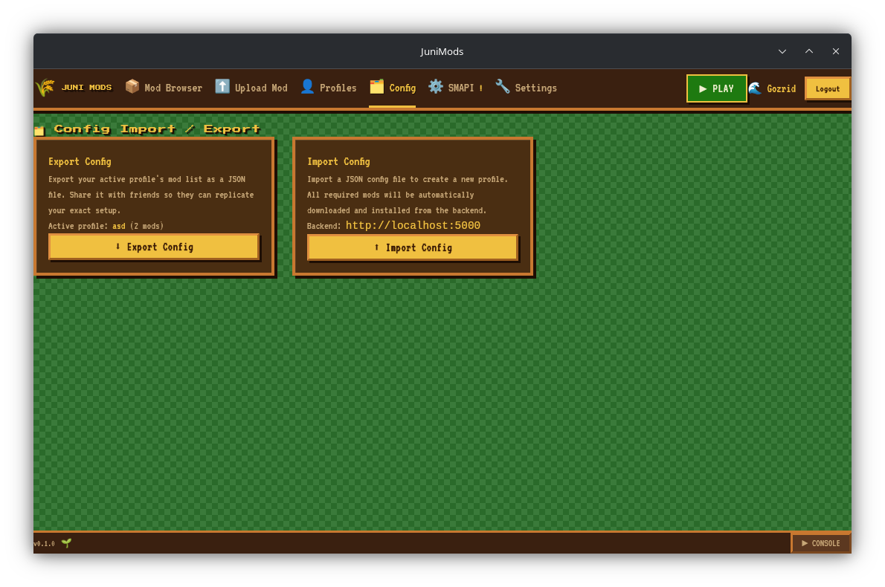This screenshot has height=587, width=885.
Task: Open the localhost:5000 backend link
Action: 413,226
